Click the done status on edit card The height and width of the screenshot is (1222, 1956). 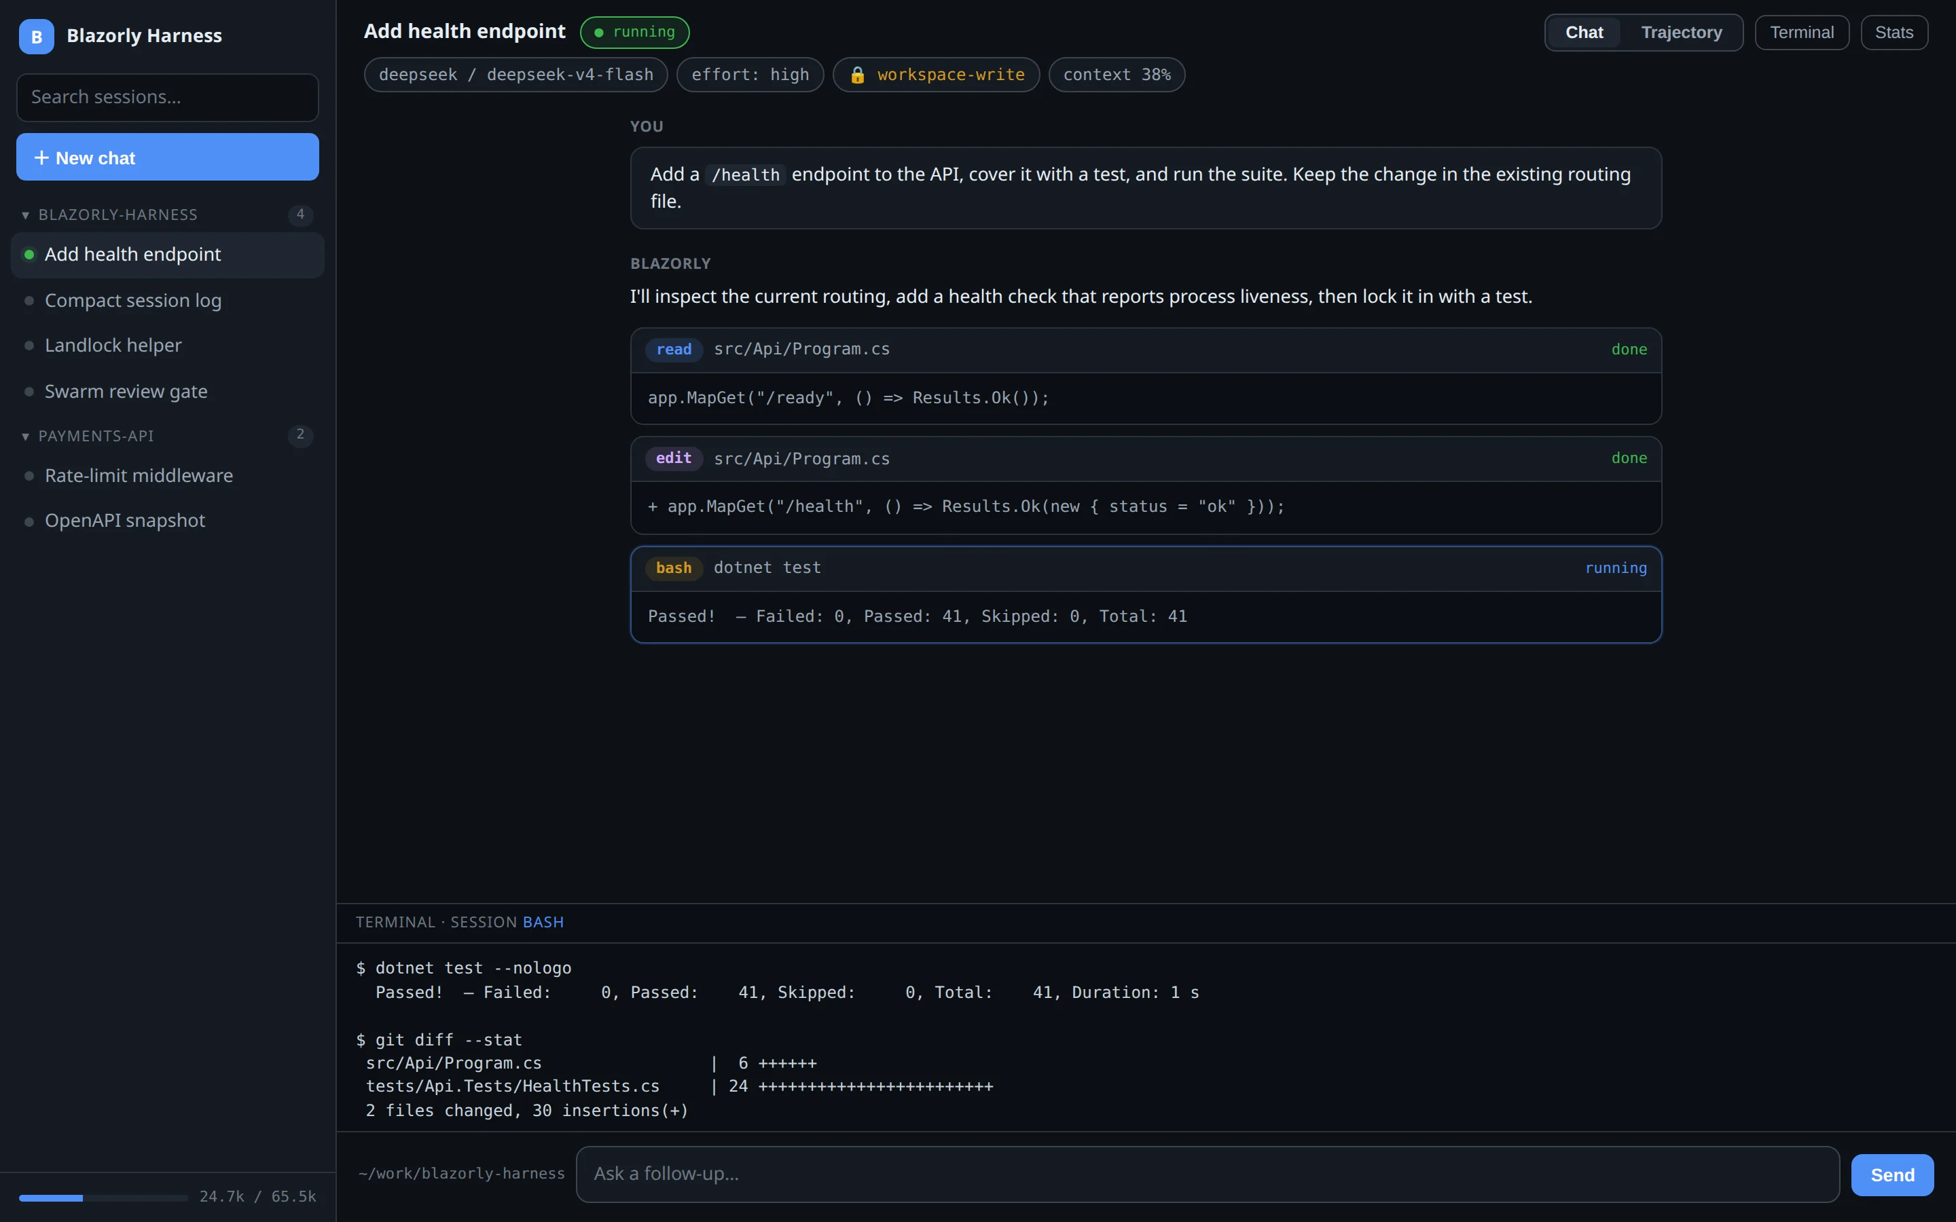[1629, 458]
